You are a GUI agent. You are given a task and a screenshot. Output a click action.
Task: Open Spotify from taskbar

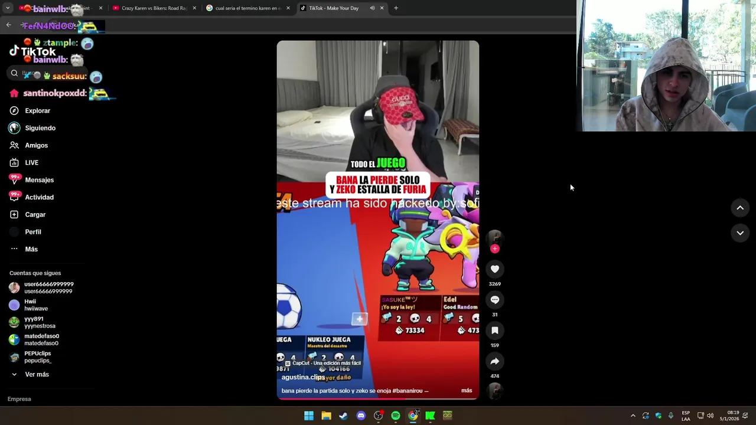coord(396,416)
